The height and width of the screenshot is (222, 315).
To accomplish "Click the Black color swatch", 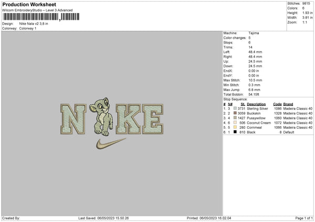I will (x=235, y=132).
